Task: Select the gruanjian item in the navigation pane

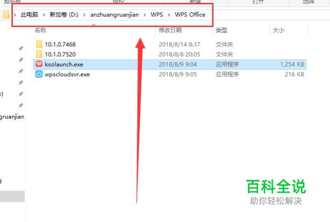Action: pos(12,117)
